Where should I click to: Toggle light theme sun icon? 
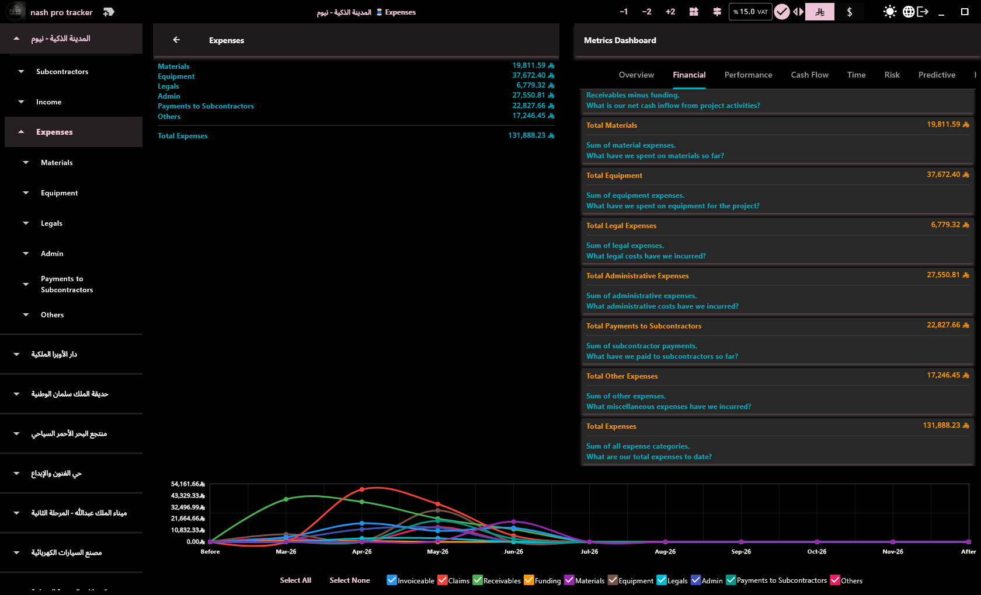[x=889, y=12]
